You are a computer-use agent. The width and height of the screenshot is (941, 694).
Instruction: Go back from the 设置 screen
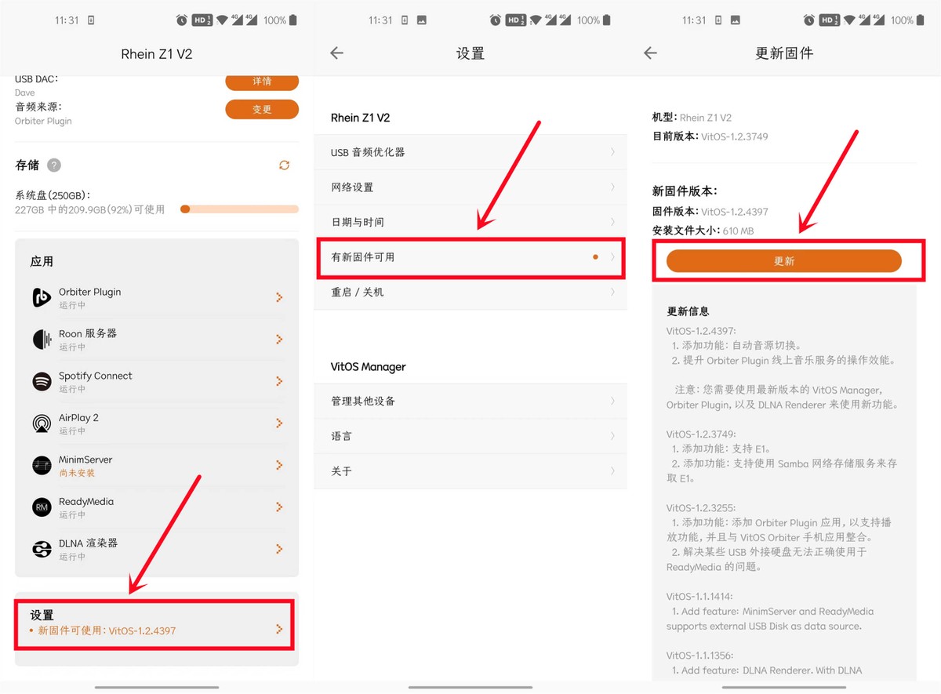(336, 53)
